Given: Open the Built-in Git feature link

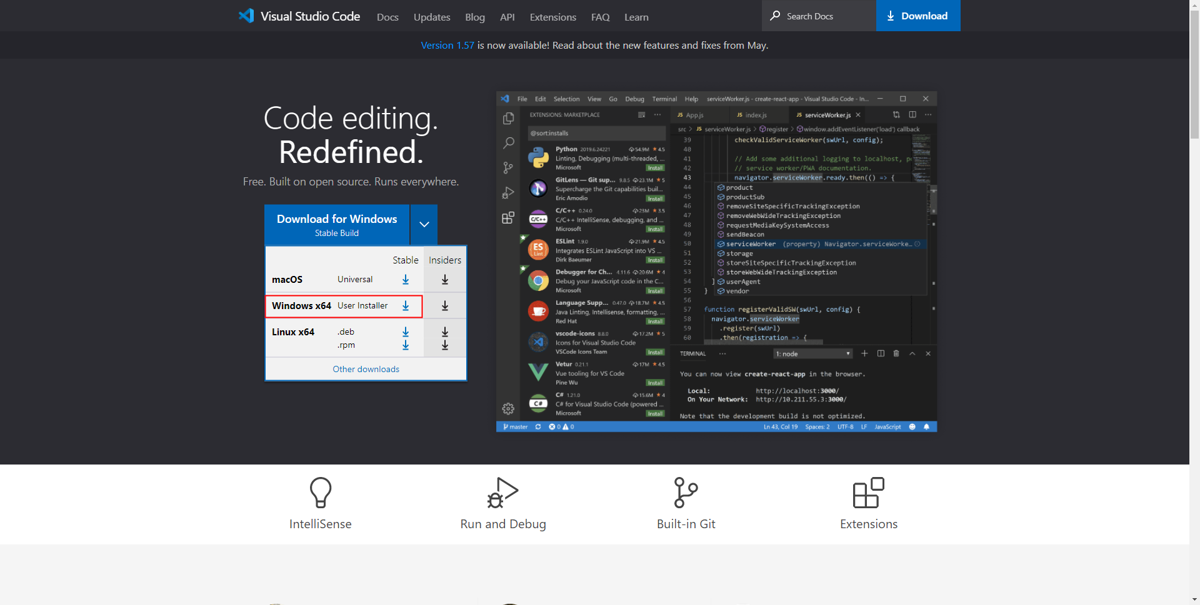Looking at the screenshot, I should click(686, 524).
